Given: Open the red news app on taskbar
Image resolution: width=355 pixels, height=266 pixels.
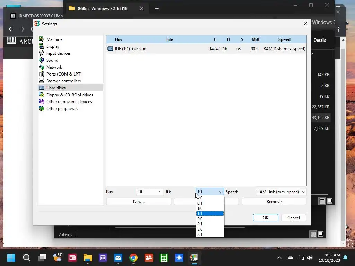Looking at the screenshot, I should pos(72,258).
